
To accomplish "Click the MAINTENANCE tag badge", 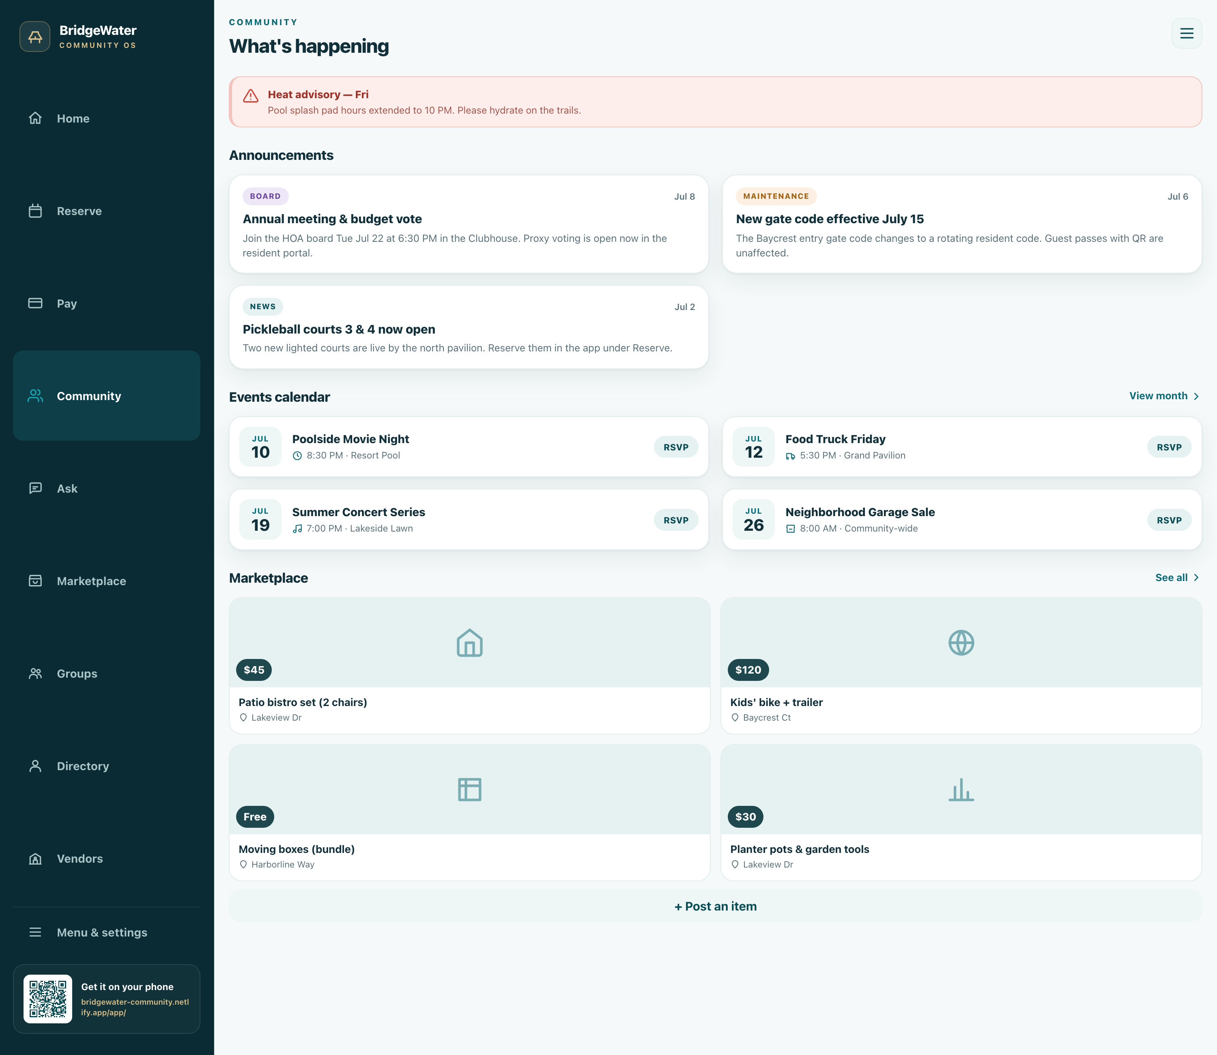I will (776, 196).
